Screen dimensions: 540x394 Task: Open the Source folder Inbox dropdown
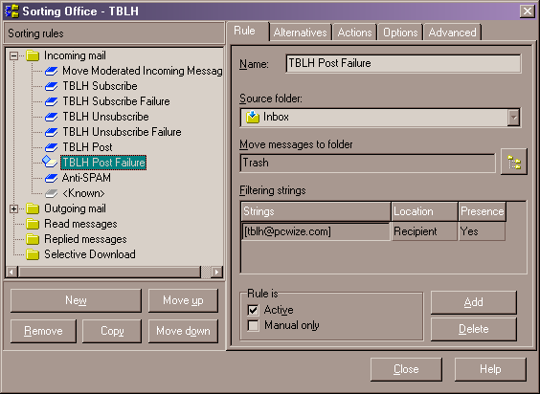(x=513, y=118)
